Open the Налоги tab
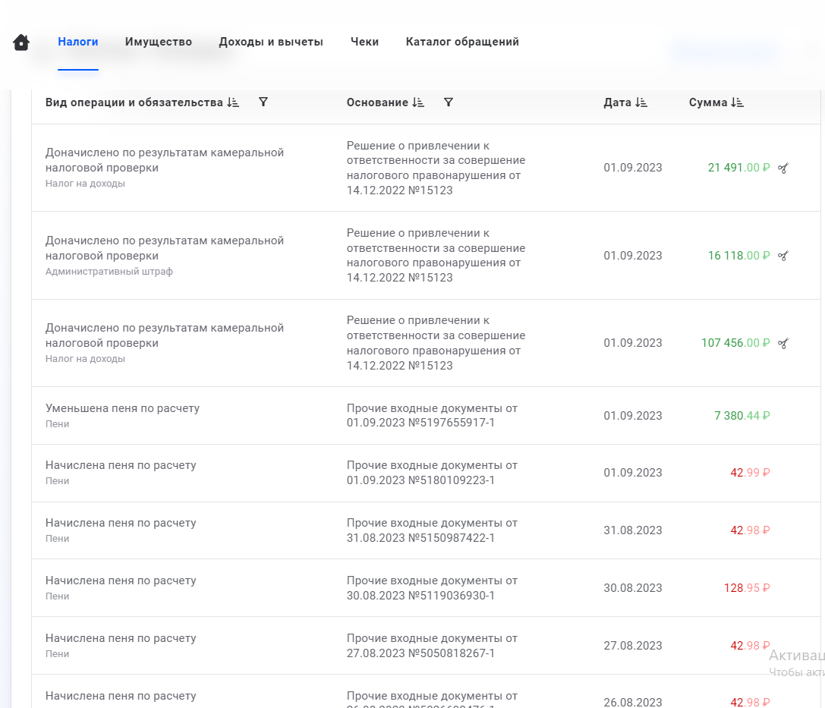This screenshot has height=708, width=825. [x=78, y=42]
